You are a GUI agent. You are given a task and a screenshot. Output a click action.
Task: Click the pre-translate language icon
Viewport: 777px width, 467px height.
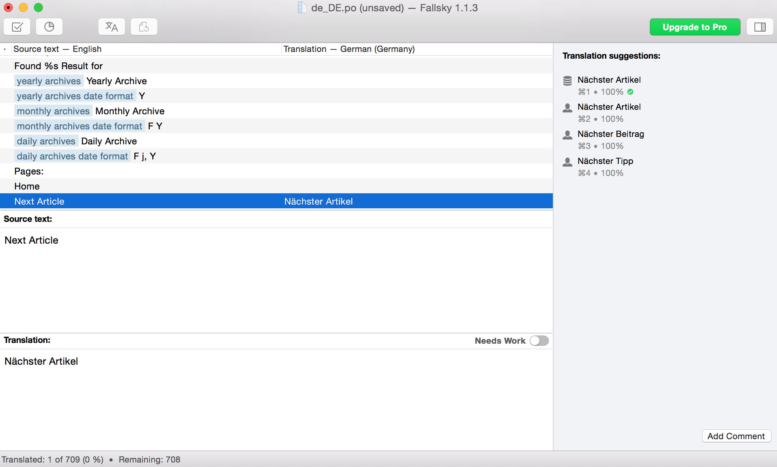pos(112,27)
